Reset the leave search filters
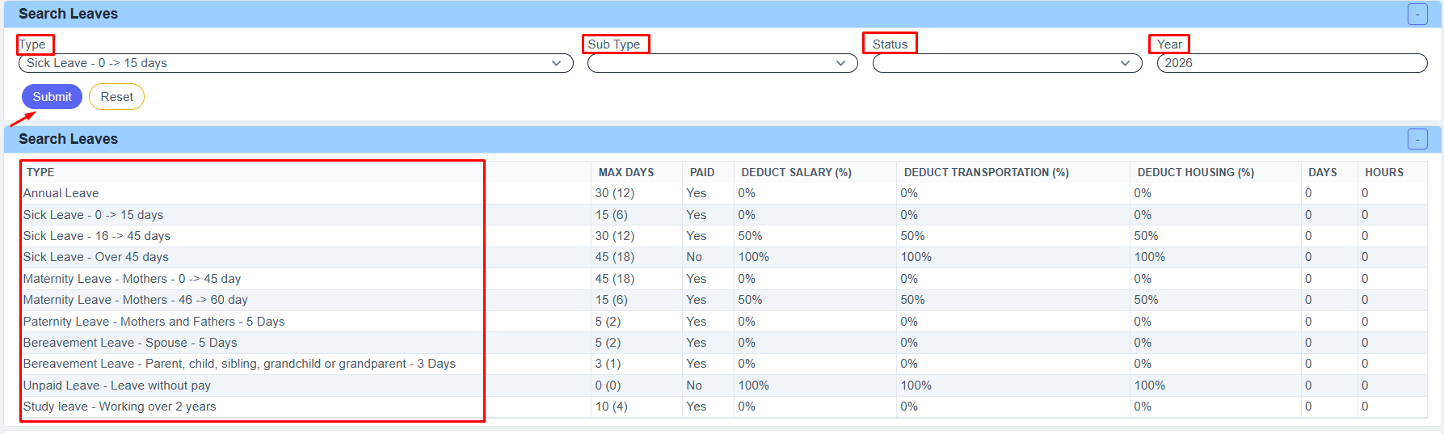The image size is (1444, 434). (x=117, y=97)
